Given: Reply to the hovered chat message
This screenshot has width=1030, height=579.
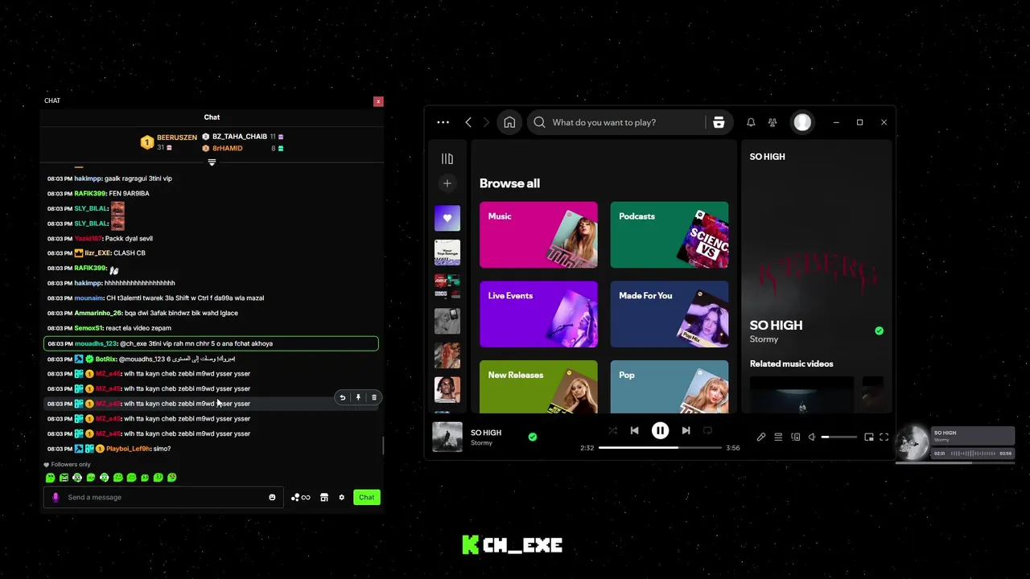Looking at the screenshot, I should click(343, 397).
